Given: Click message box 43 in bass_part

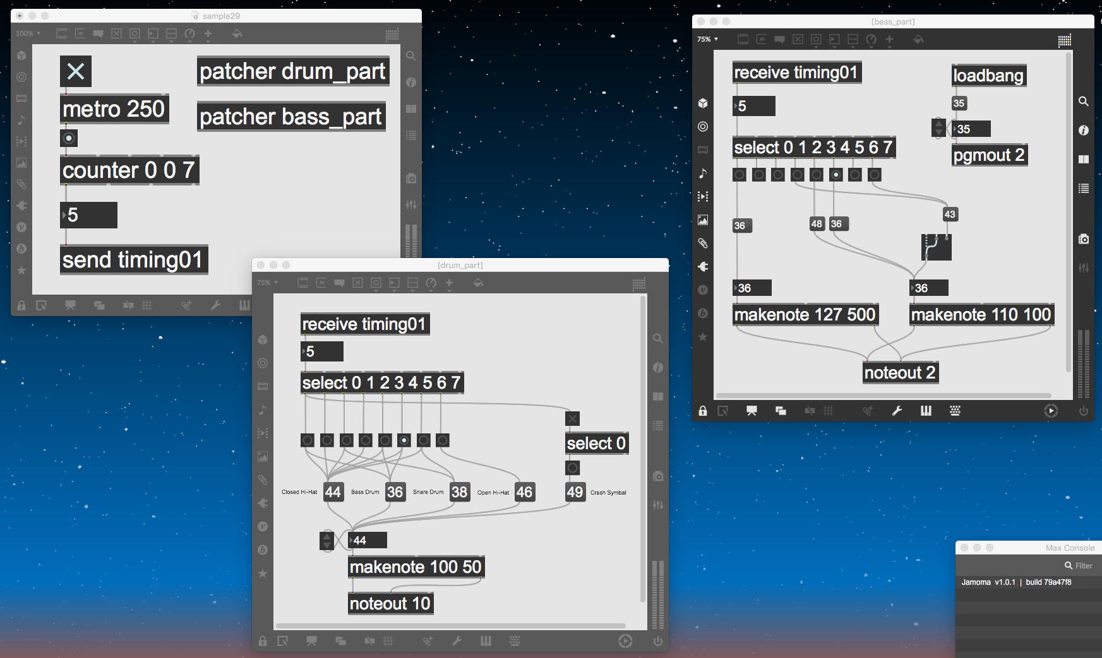Looking at the screenshot, I should click(950, 214).
